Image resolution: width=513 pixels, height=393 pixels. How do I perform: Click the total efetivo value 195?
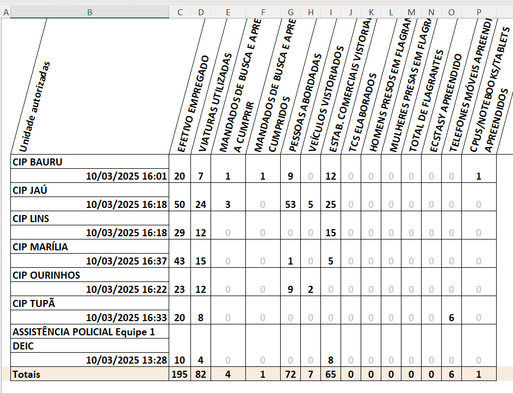pos(180,374)
